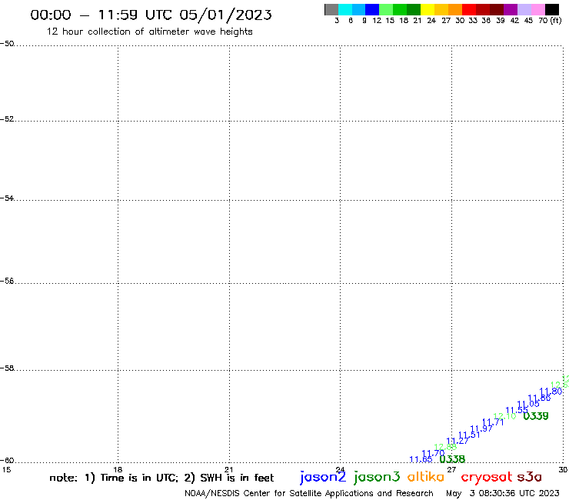
Task: Click the 12 label under the color bar
Action: (x=377, y=20)
